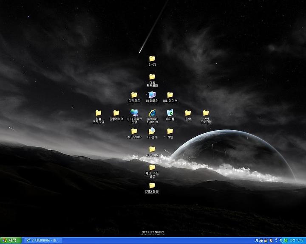Screen dimensions: 306x244
Task: Switch to the 마비아바웃 taskbar window
Action: [x=43, y=241]
